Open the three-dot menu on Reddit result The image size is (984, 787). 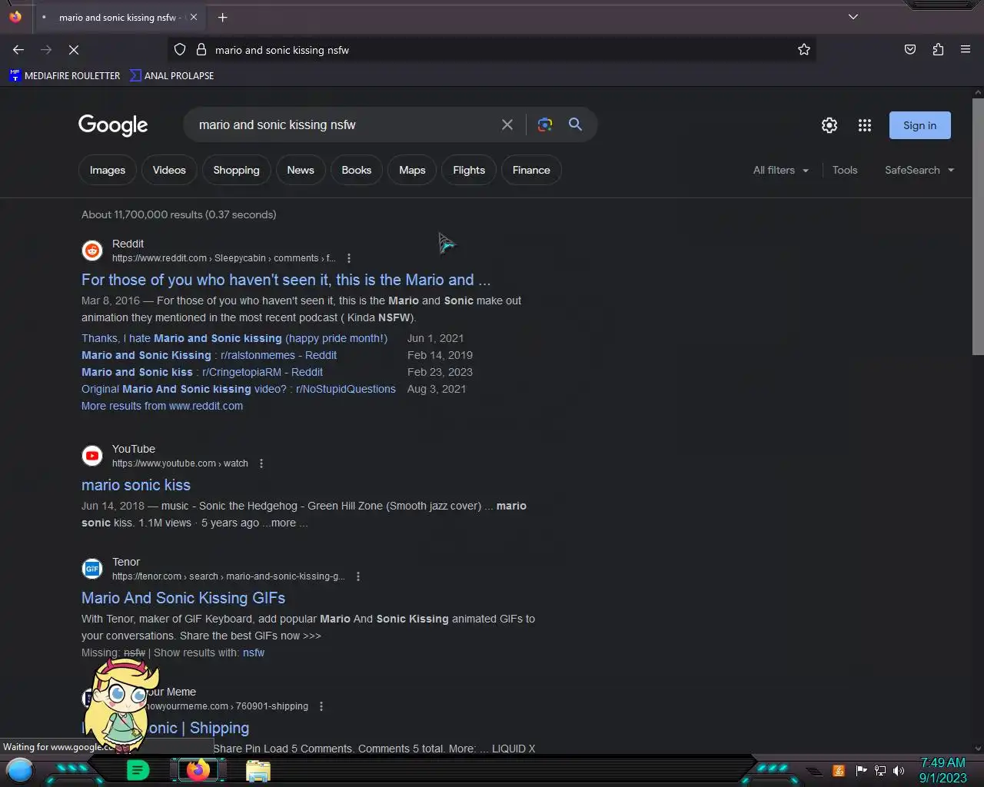point(349,258)
